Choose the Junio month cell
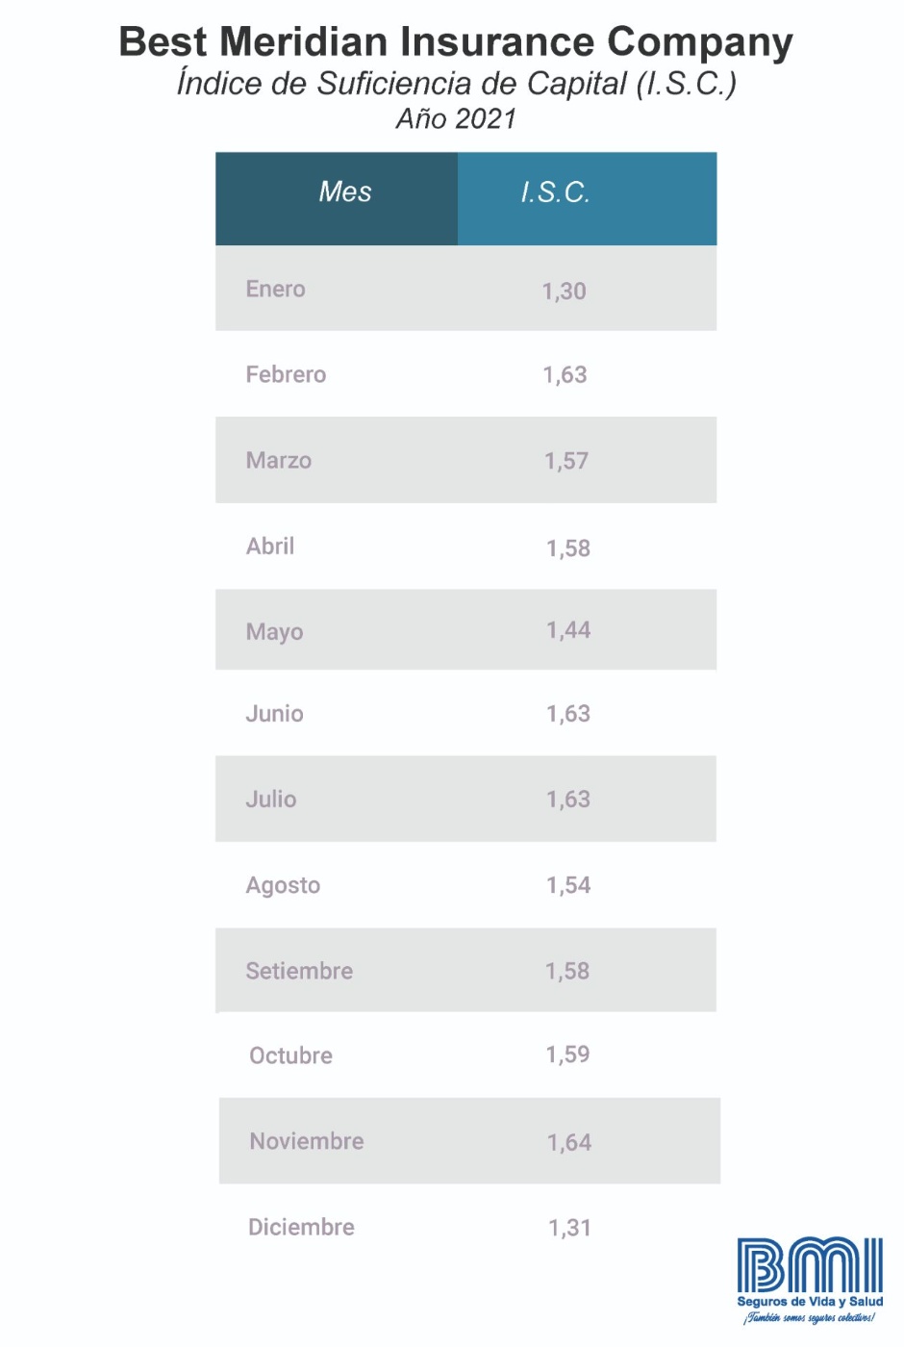Screen dimensions: 904x1347 pos(275,714)
